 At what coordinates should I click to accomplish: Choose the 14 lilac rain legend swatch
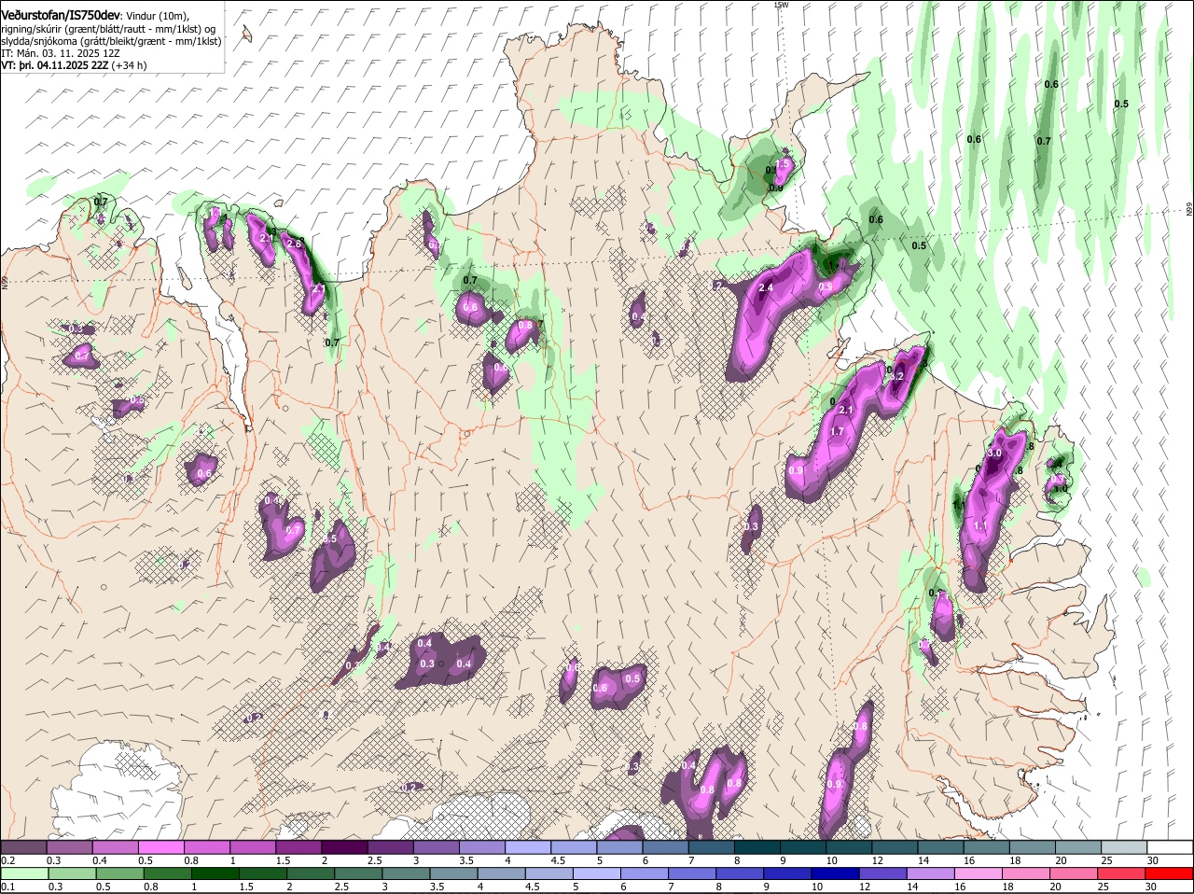pos(933,873)
